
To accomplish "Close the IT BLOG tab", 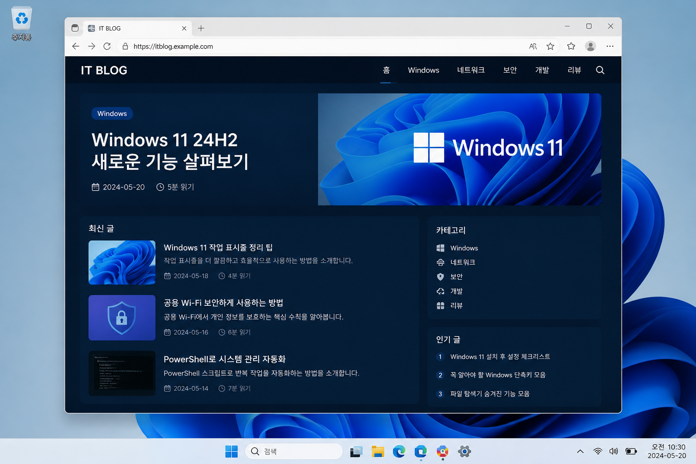I will pos(184,28).
